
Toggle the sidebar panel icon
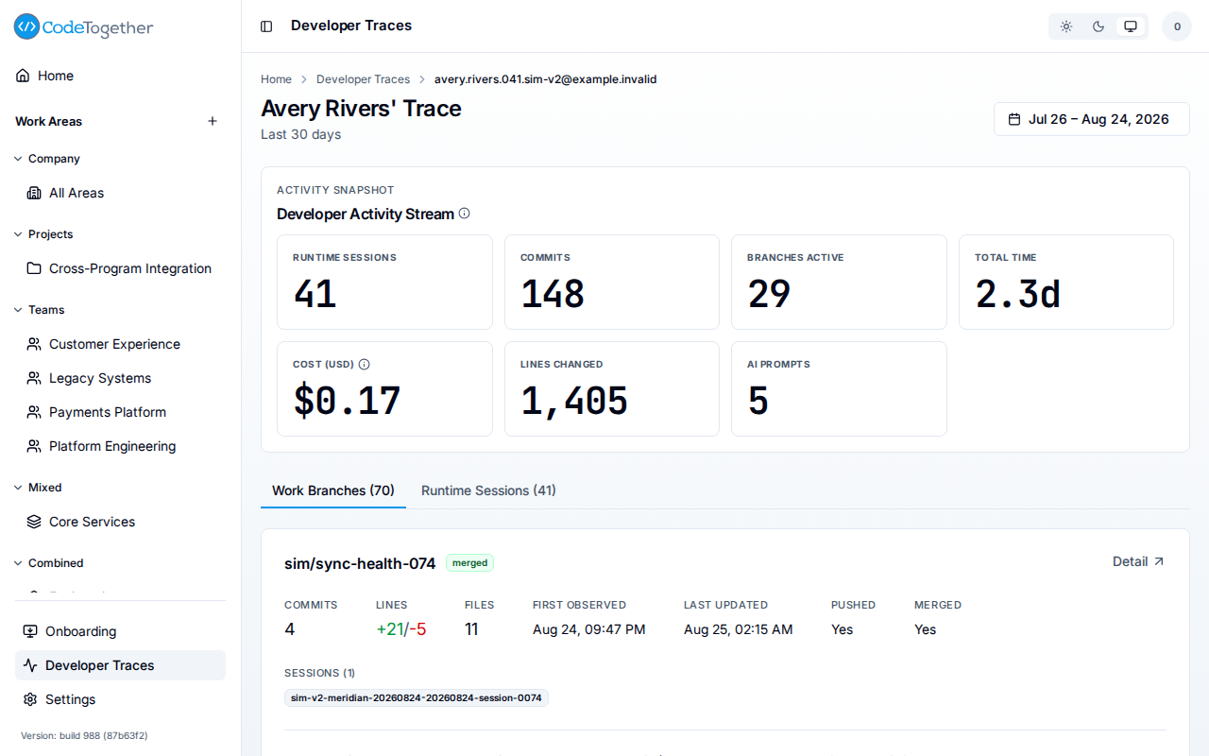tap(266, 26)
